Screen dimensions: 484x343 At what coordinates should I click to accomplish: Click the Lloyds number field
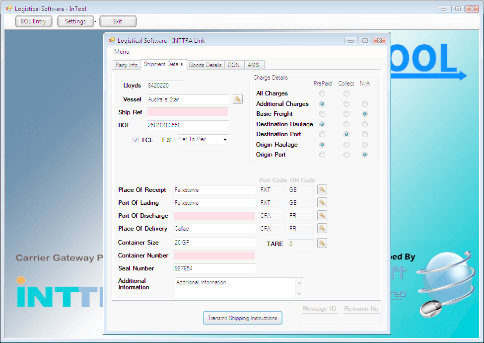pyautogui.click(x=165, y=86)
